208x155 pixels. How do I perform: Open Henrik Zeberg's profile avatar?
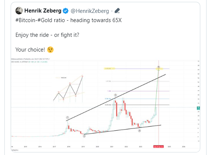pyautogui.click(x=19, y=11)
